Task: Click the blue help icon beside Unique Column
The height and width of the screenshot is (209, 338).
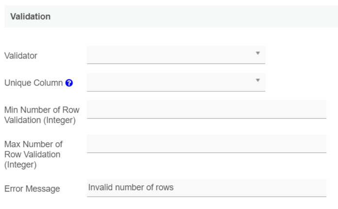Action: tap(69, 83)
